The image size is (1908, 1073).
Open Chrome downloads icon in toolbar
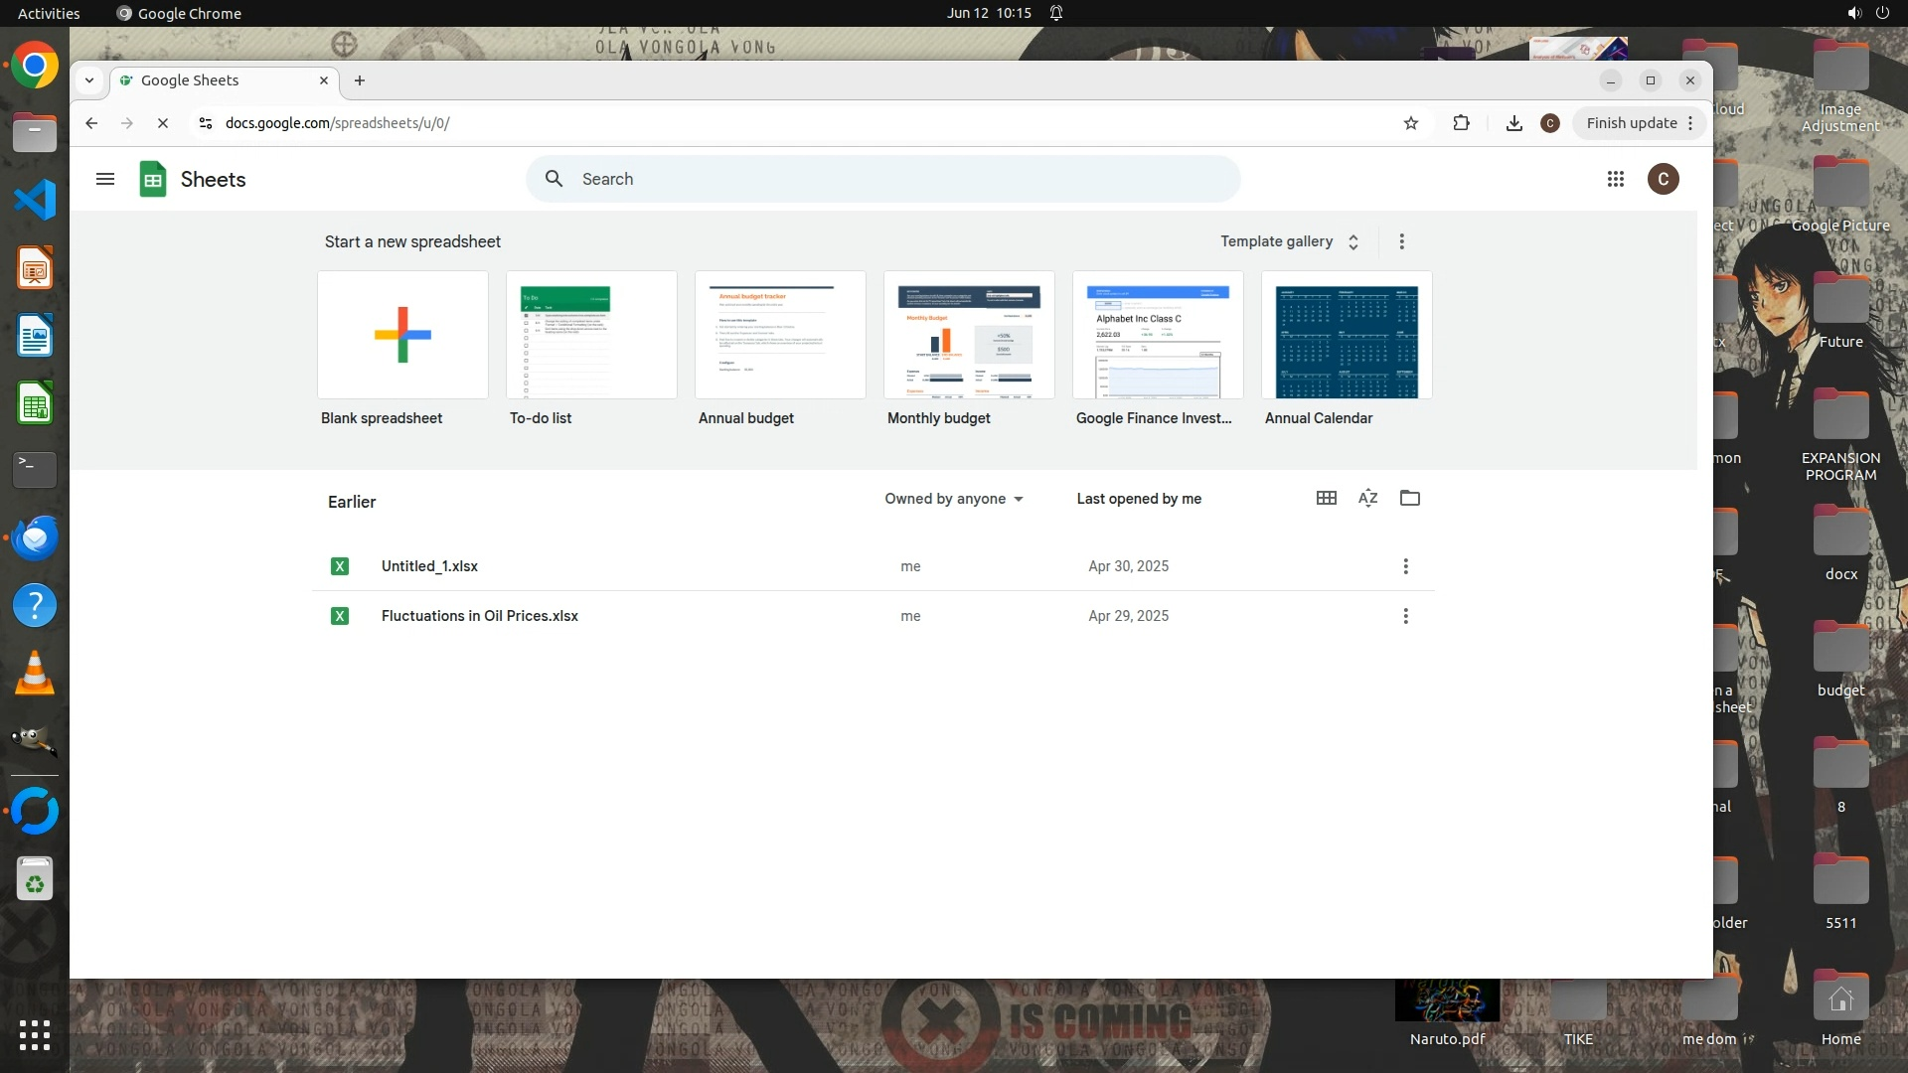pyautogui.click(x=1513, y=123)
